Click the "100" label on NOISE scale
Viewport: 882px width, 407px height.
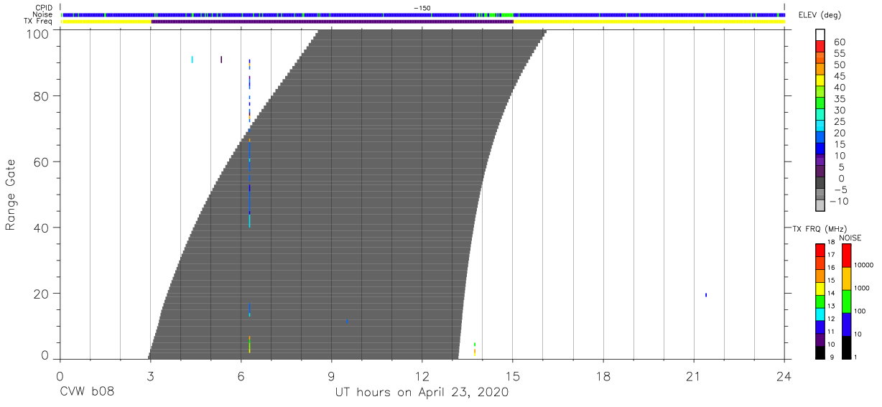(x=861, y=312)
